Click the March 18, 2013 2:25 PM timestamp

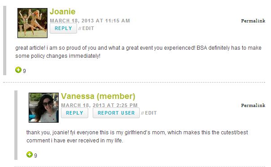(99, 105)
